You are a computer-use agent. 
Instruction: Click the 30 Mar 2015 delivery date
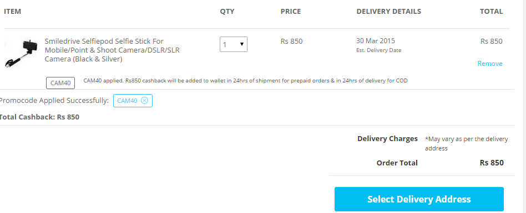coord(376,41)
